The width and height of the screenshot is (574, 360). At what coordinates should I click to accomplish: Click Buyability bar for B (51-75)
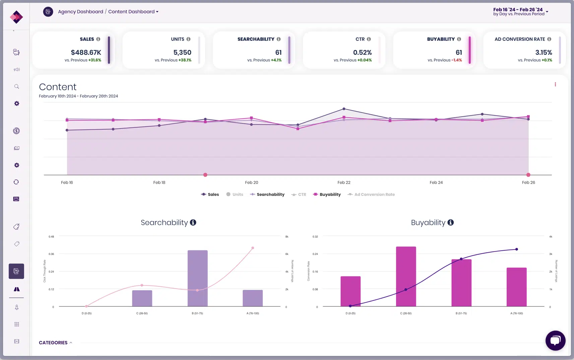[x=461, y=283]
